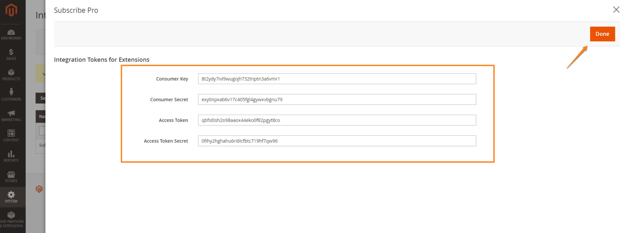
Task: Go to the Marketing sidebar menu
Action: pos(11,115)
